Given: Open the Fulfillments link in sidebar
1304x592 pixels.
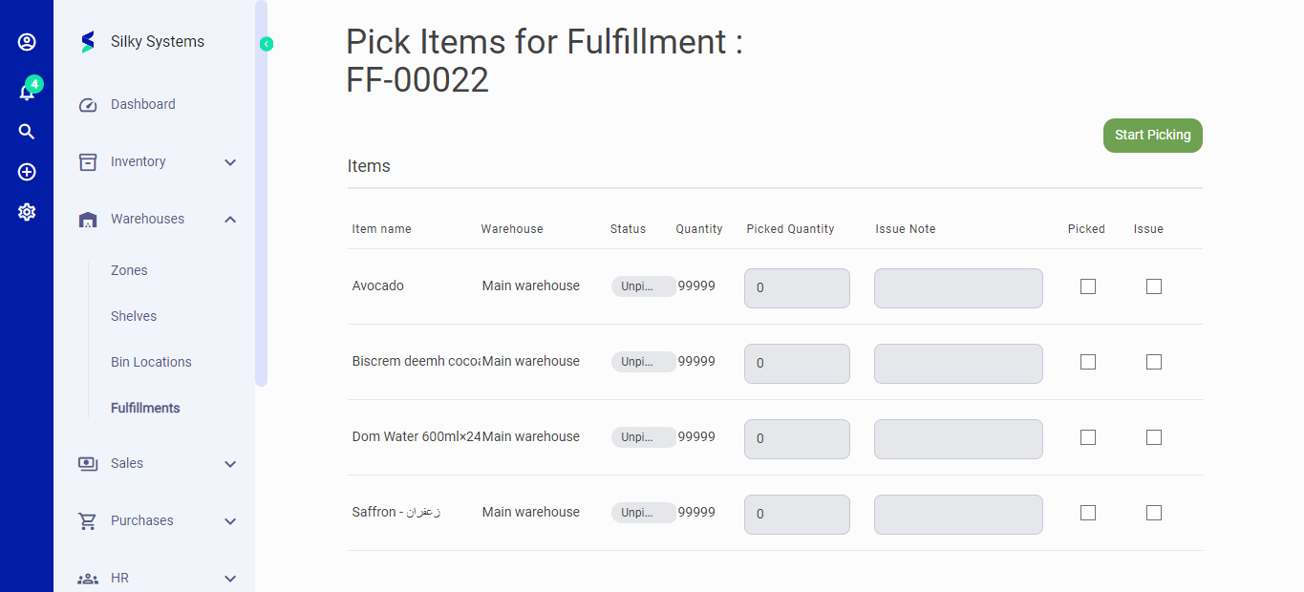Looking at the screenshot, I should pos(145,408).
